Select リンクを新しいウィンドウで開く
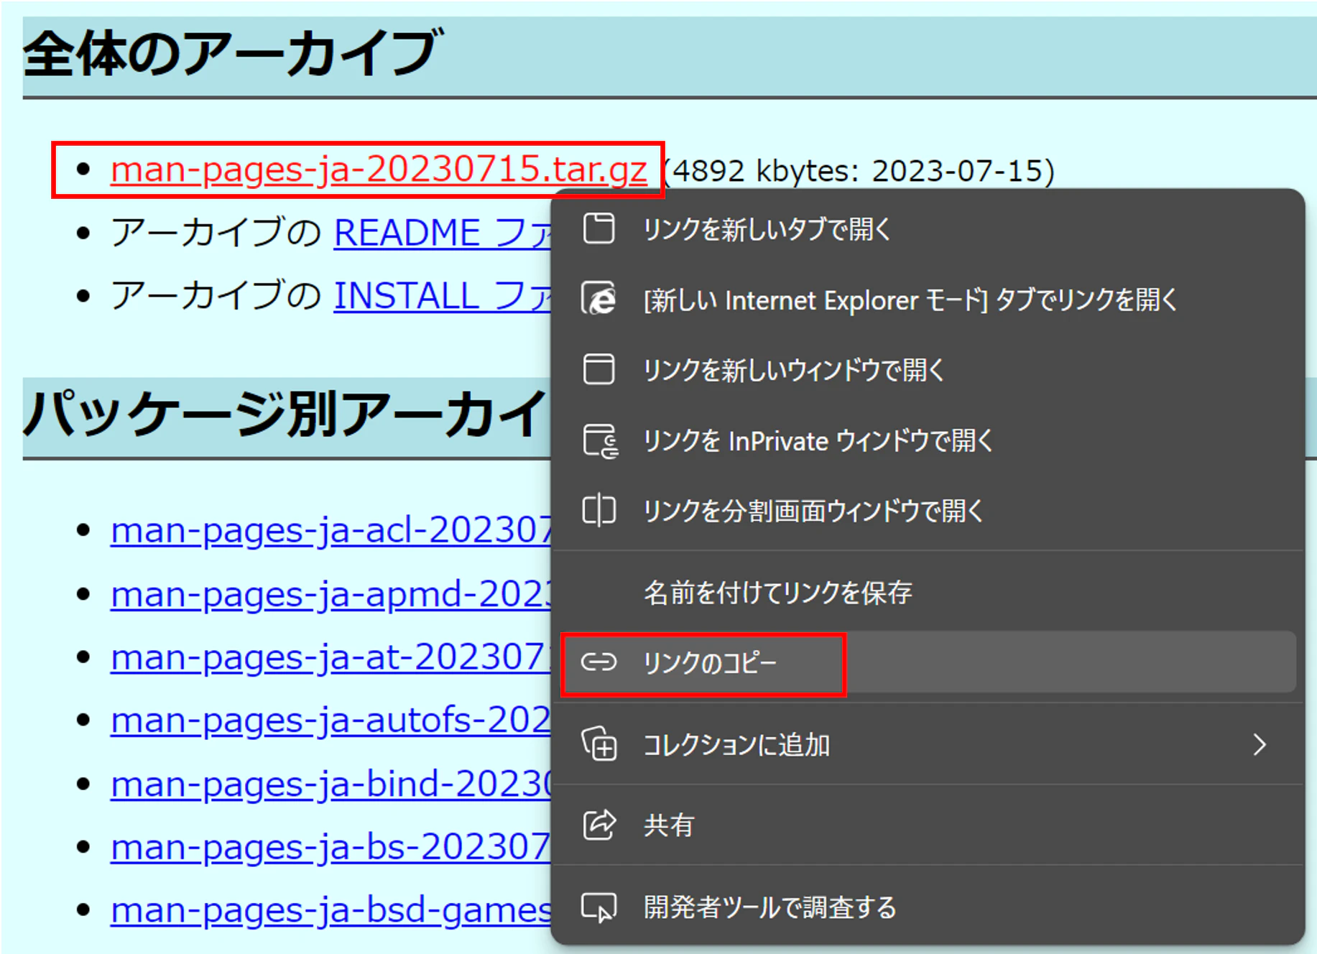This screenshot has width=1317, height=954. [928, 370]
